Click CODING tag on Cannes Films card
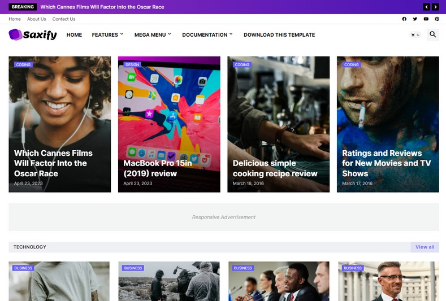446x301 pixels. pyautogui.click(x=23, y=64)
